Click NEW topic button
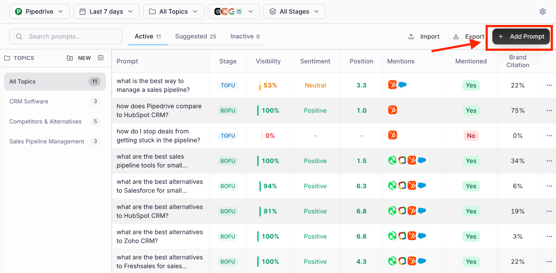 pyautogui.click(x=79, y=58)
